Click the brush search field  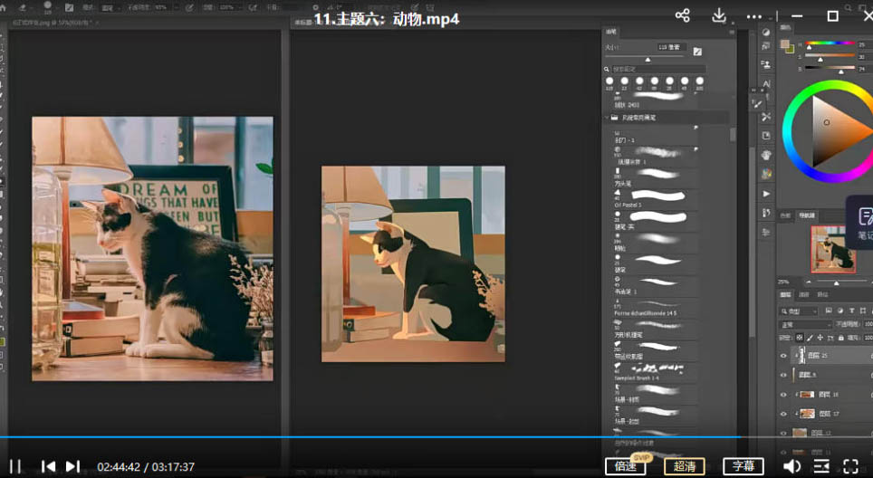pyautogui.click(x=658, y=69)
